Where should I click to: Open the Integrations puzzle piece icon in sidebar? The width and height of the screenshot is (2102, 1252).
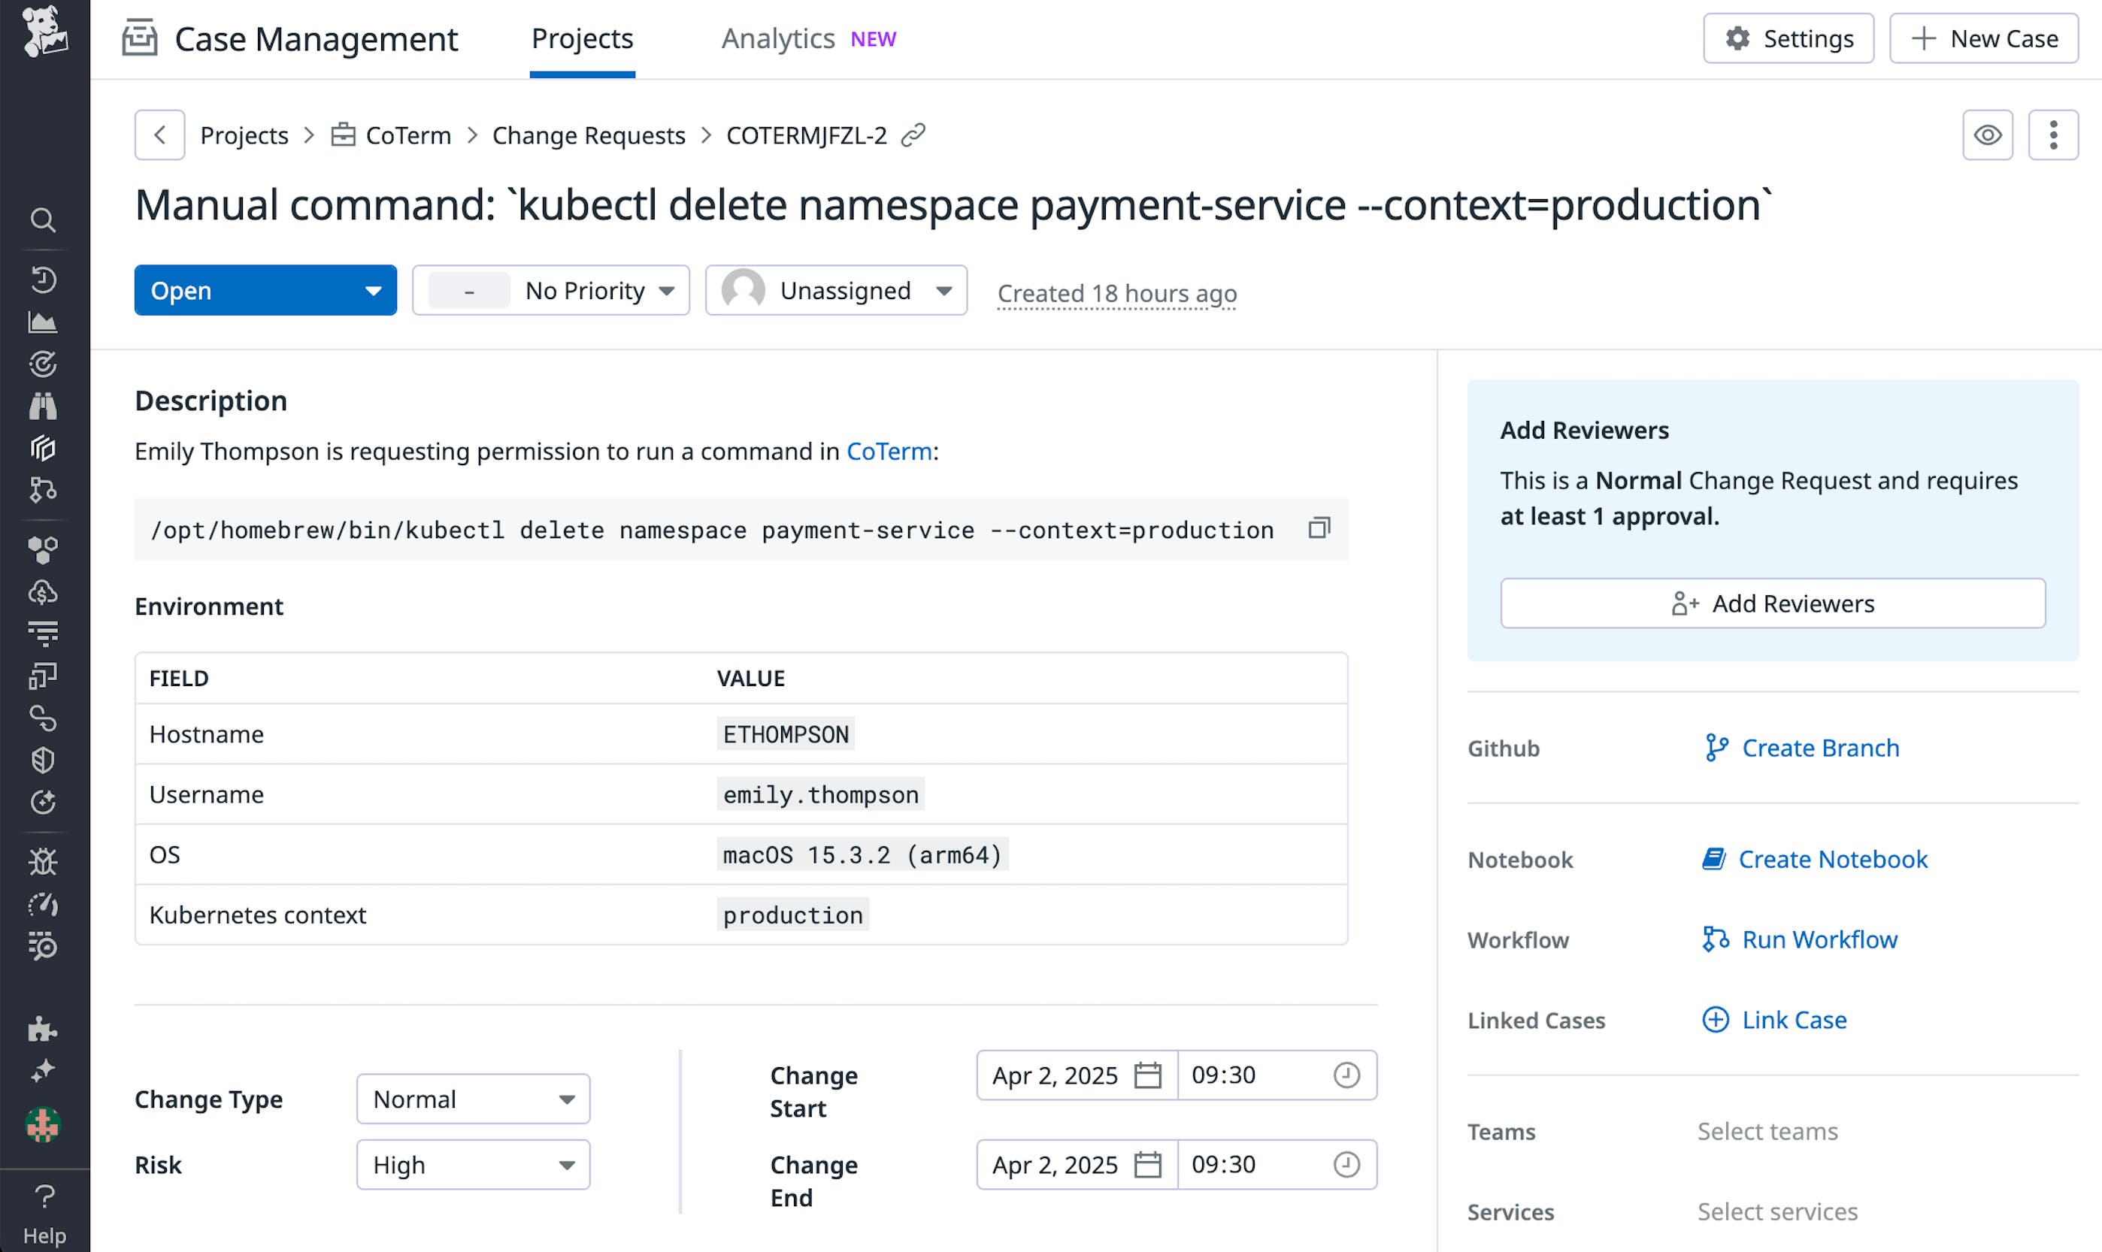[x=43, y=1030]
